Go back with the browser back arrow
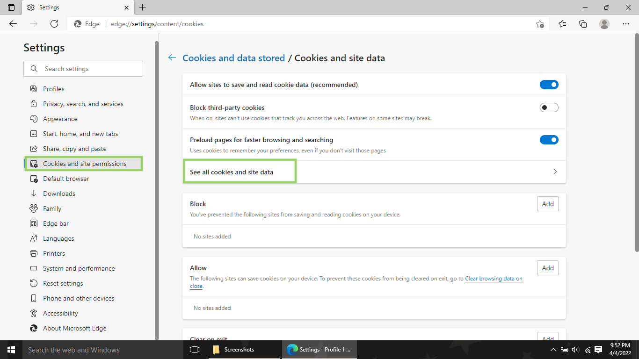The image size is (639, 359). (13, 24)
